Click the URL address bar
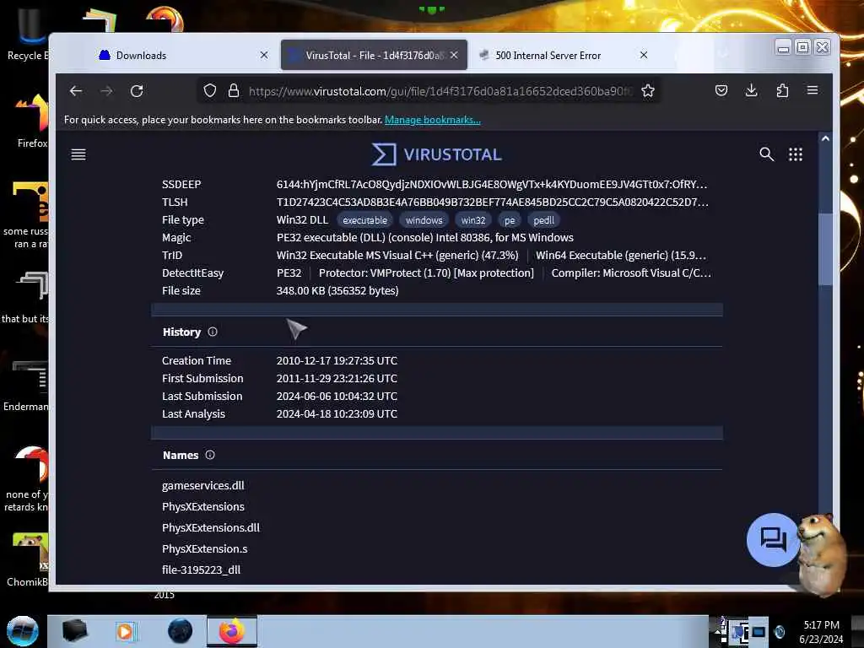 (440, 91)
